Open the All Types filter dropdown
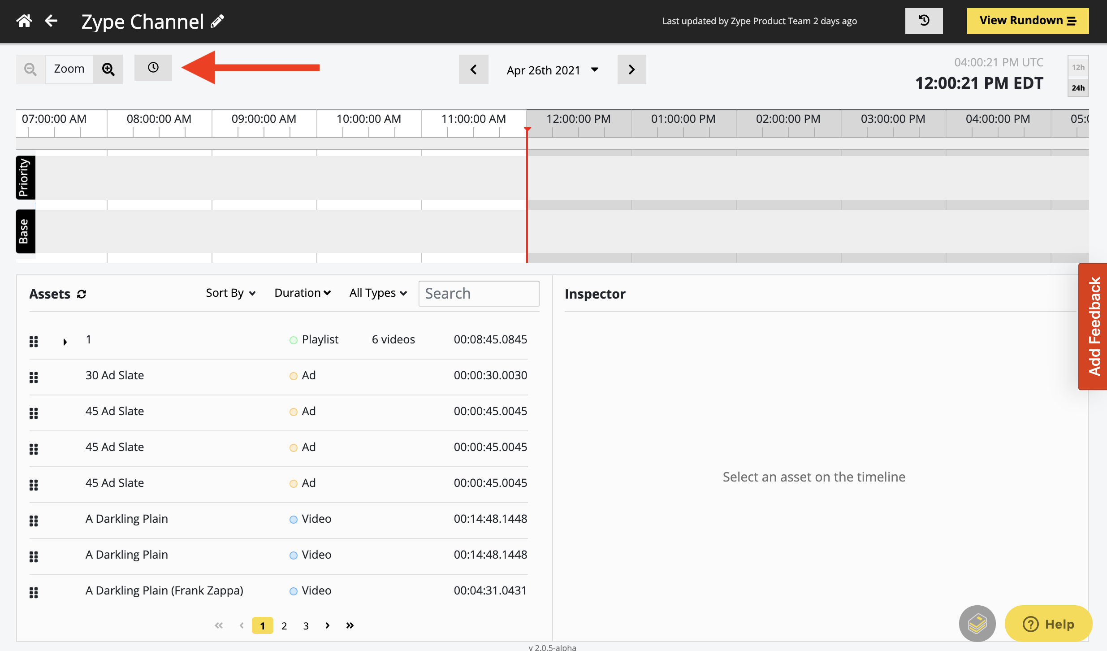The image size is (1107, 651). click(x=378, y=293)
